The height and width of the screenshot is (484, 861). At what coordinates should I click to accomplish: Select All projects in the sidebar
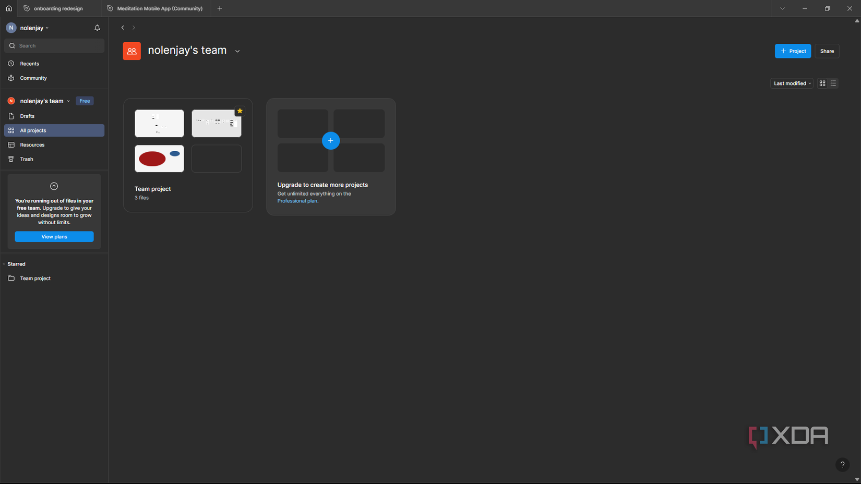coord(33,130)
